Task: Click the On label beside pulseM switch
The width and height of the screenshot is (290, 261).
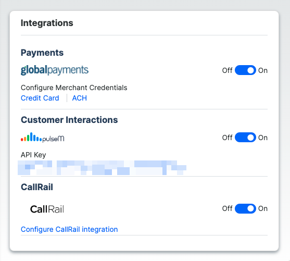Action: tap(263, 138)
